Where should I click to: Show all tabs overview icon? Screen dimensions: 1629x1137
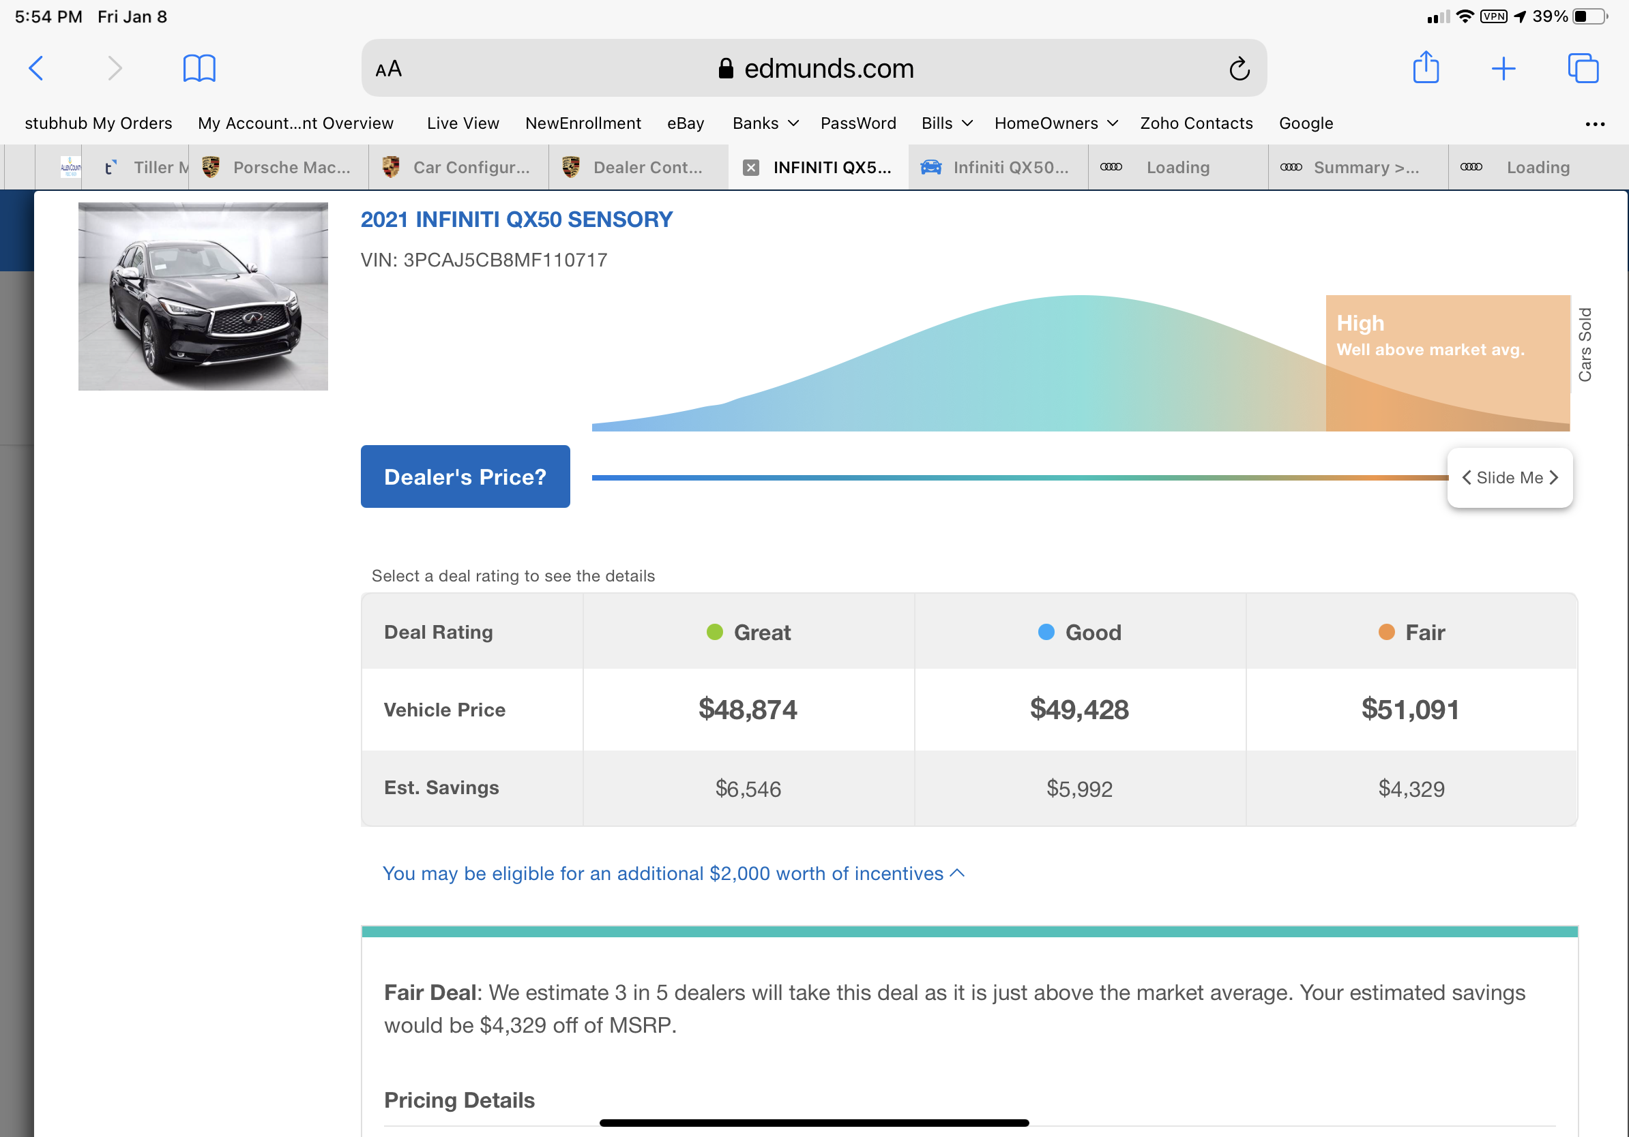pyautogui.click(x=1583, y=69)
